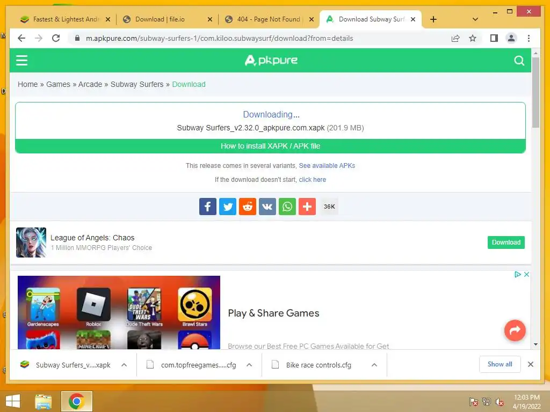Go forward in browser history
Image resolution: width=550 pixels, height=412 pixels.
click(39, 38)
